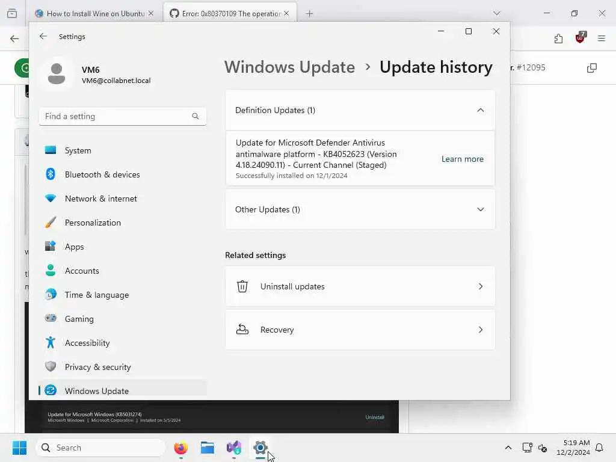616x462 pixels.
Task: Open Time & language settings
Action: (x=122, y=295)
